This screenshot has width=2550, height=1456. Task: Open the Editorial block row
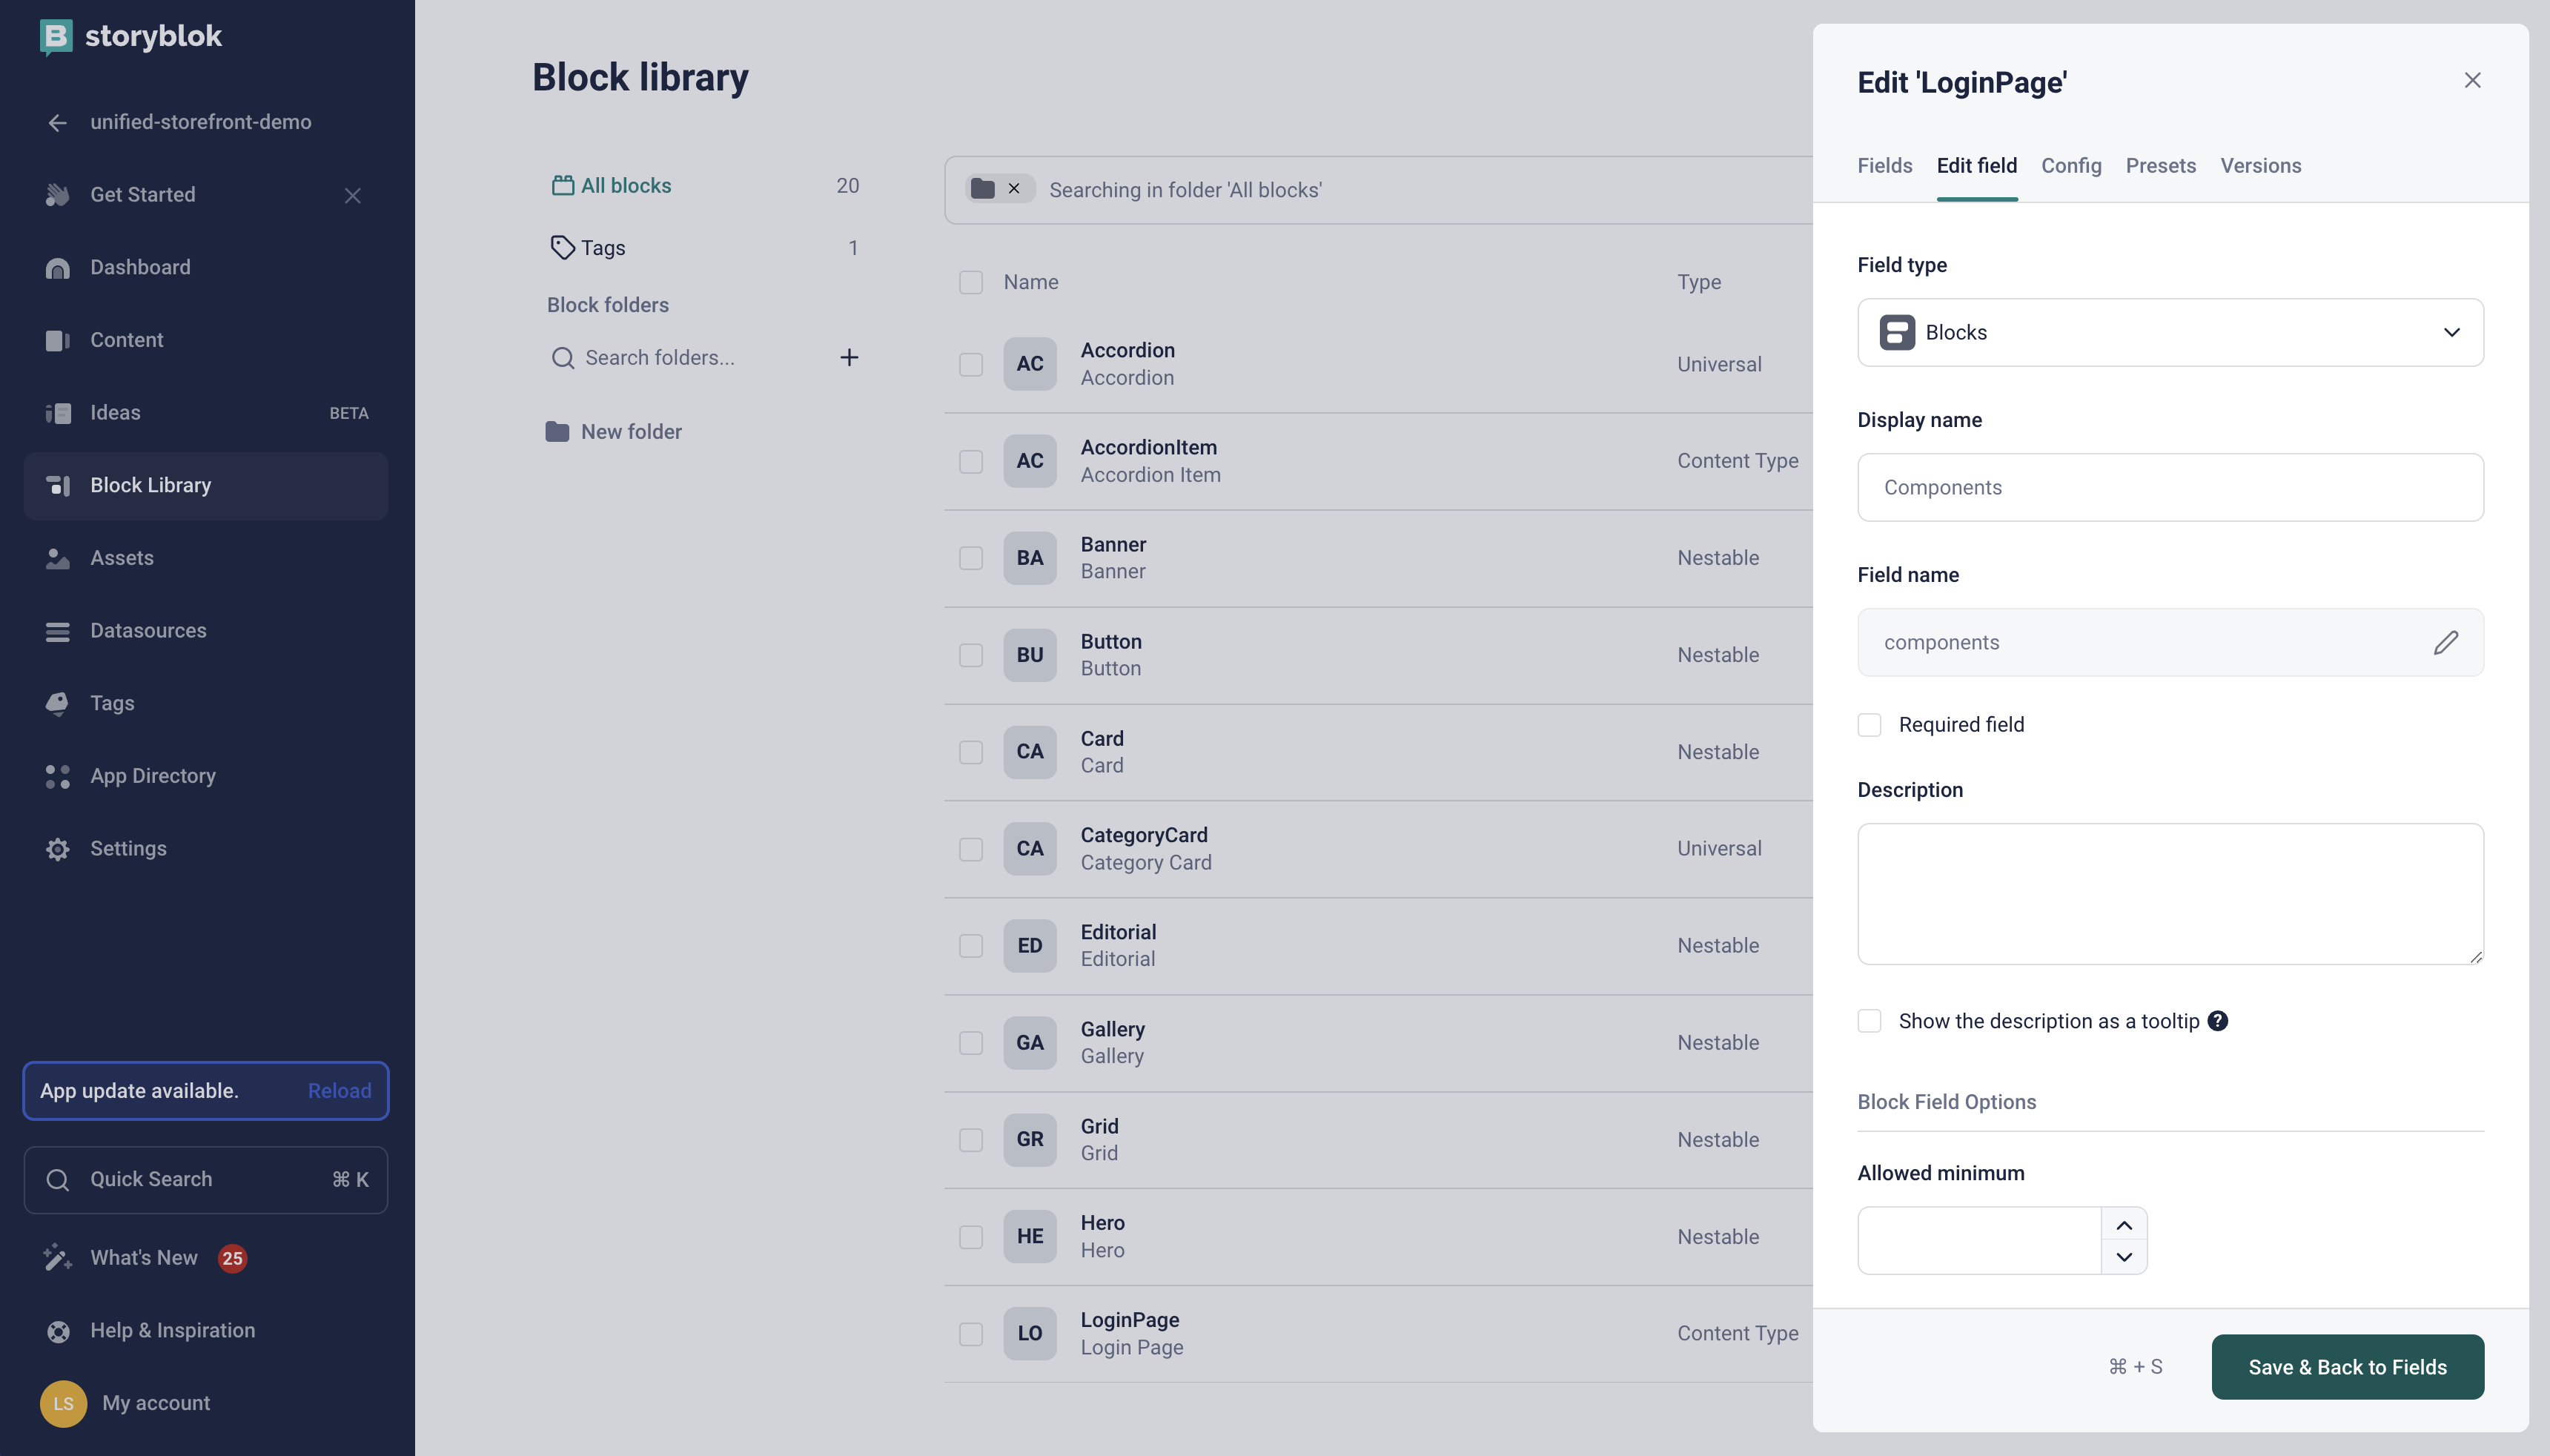pos(1377,946)
